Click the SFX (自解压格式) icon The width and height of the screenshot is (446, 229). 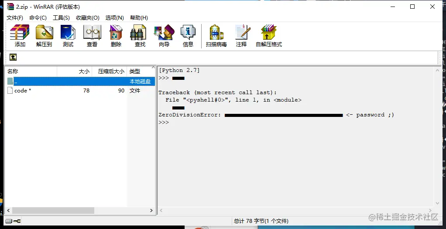coord(269,36)
